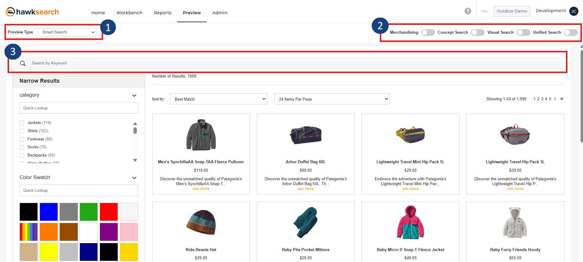583x262 pixels.
Task: Go to results page 2
Action: click(538, 99)
